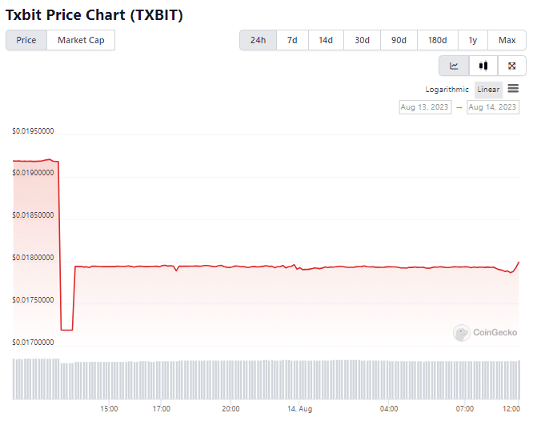Screen dimensions: 533x421
Task: Open fullscreen chart expand icon
Action: 512,66
